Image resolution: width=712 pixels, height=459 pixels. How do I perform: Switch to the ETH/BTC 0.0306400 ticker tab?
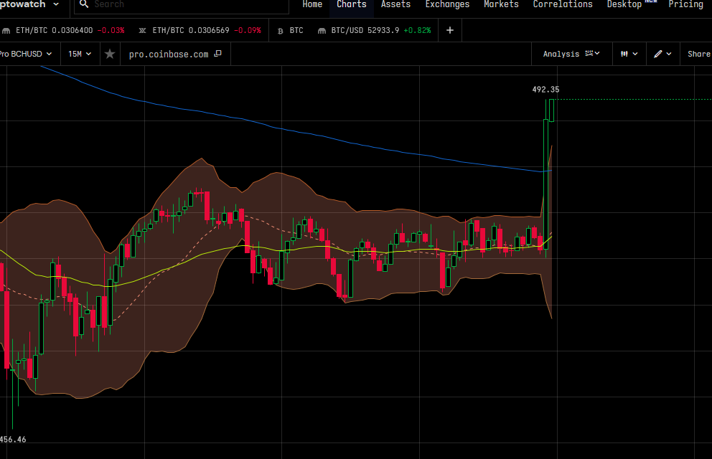[64, 30]
